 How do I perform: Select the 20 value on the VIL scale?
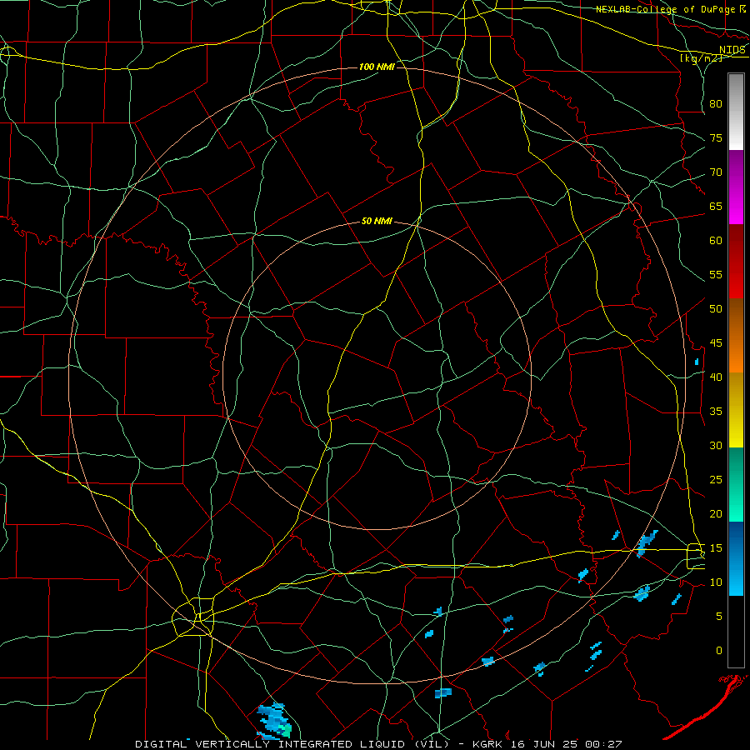[716, 513]
